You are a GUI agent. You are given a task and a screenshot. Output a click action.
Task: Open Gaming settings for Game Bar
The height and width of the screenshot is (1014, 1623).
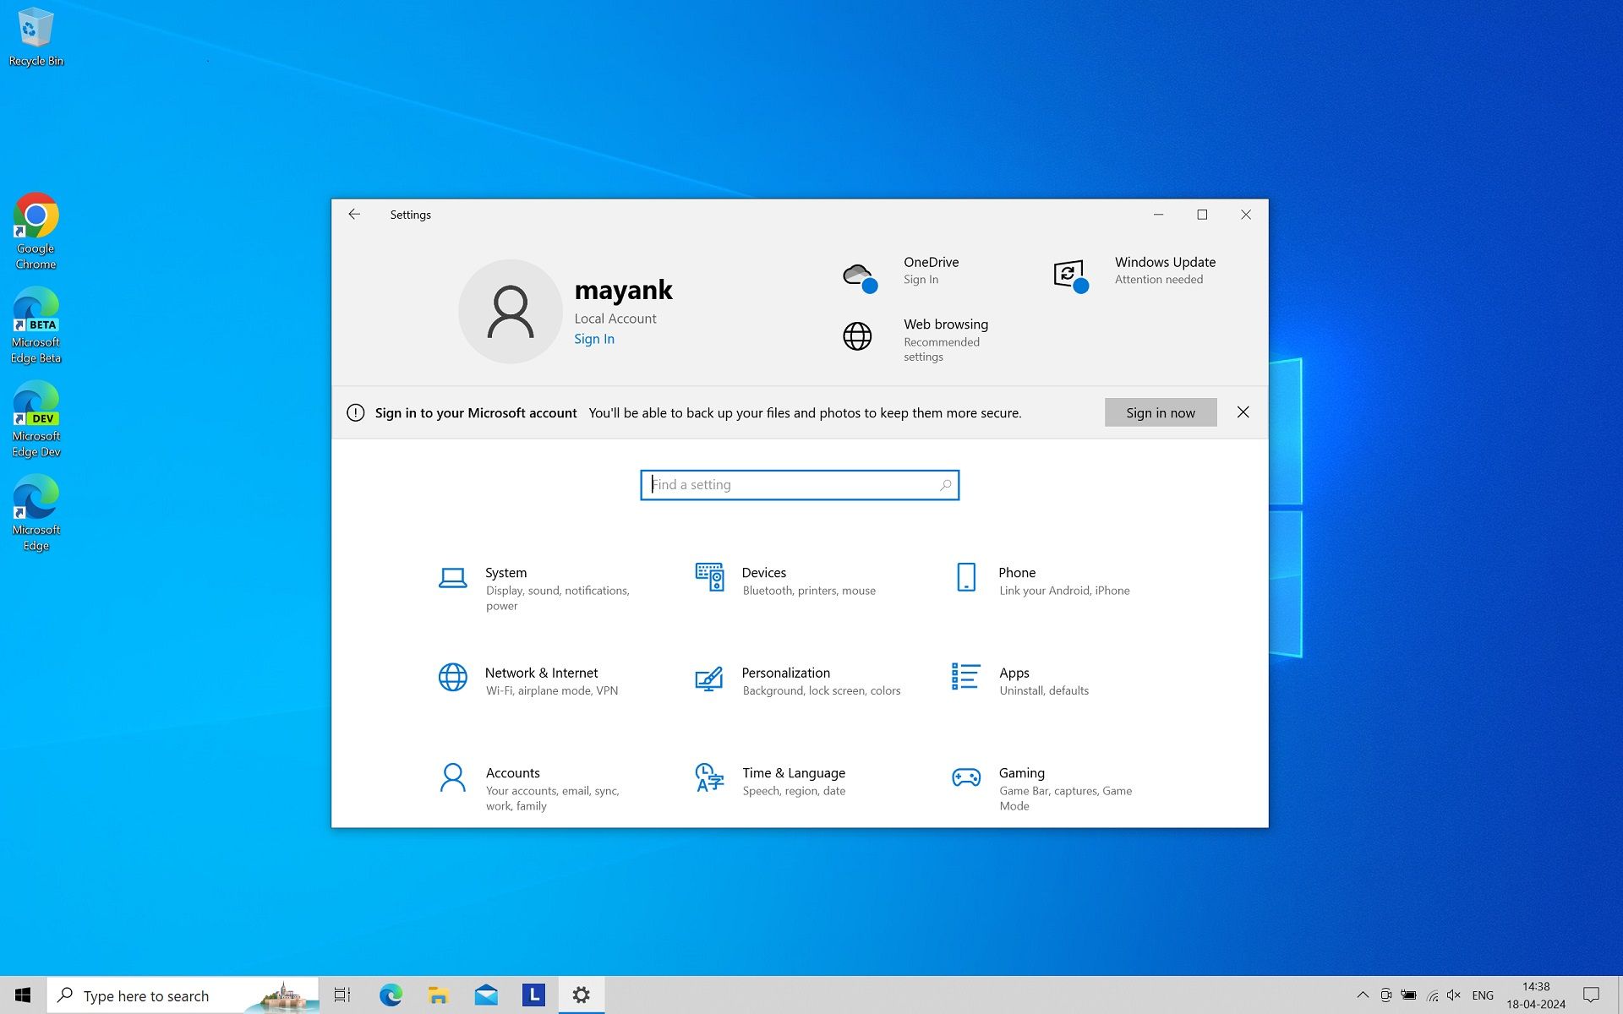coord(1021,772)
